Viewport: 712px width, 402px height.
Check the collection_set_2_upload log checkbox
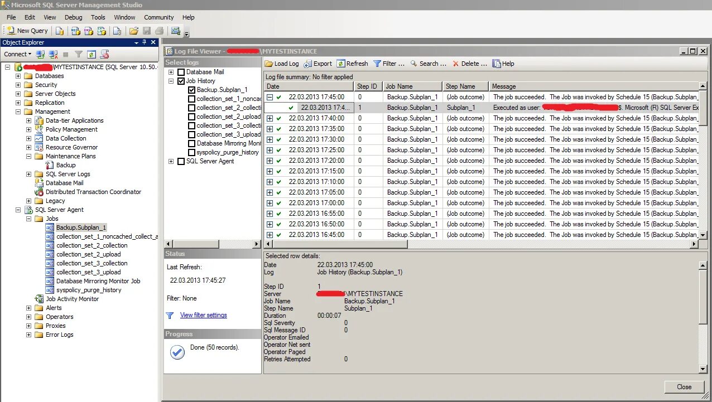point(191,117)
